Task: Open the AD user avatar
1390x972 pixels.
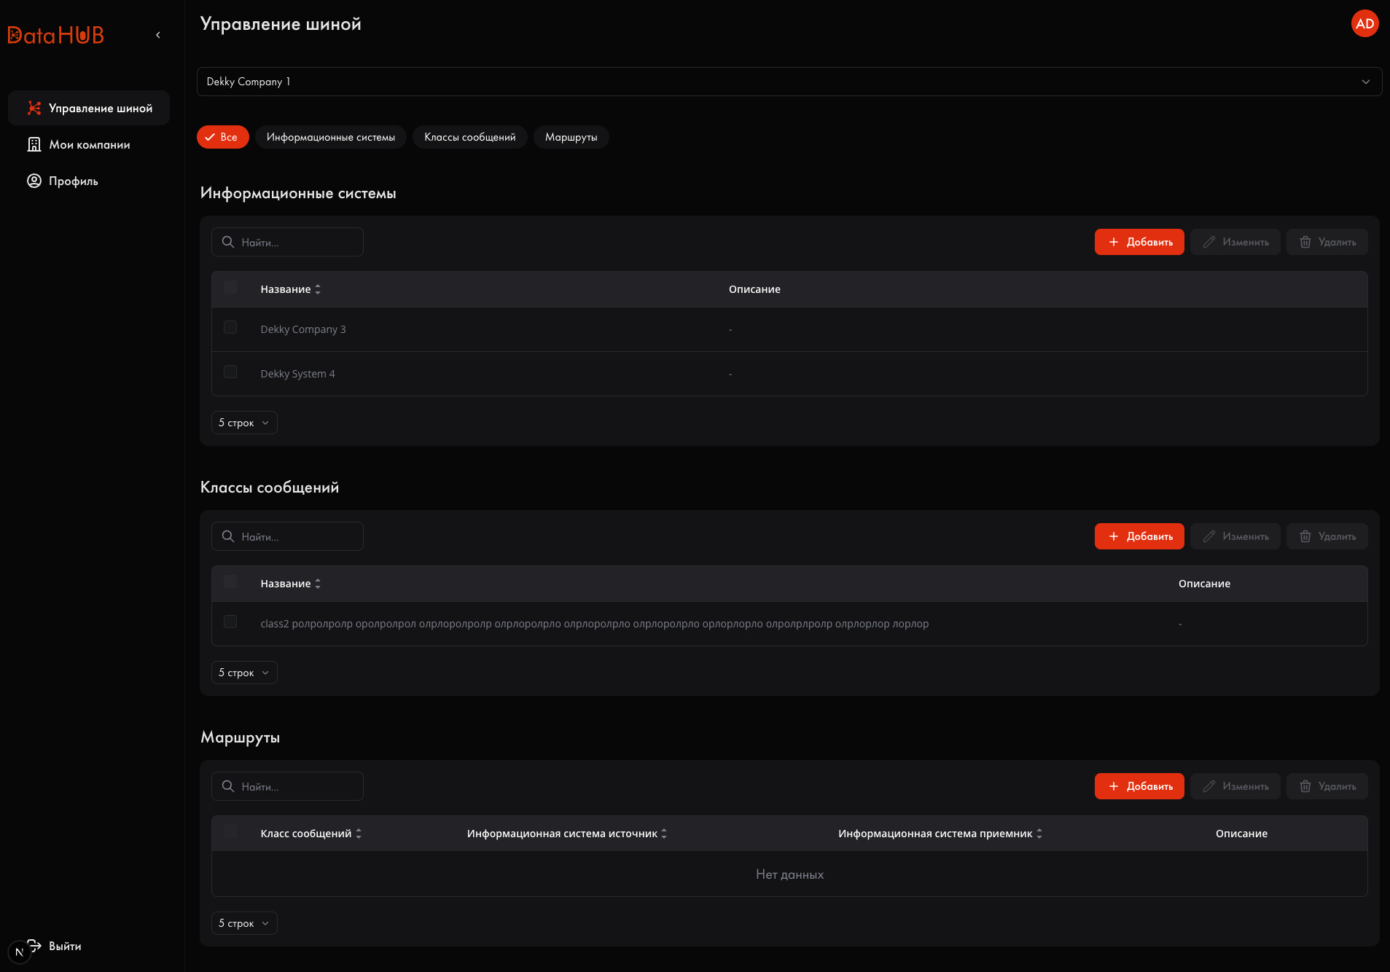Action: point(1364,23)
